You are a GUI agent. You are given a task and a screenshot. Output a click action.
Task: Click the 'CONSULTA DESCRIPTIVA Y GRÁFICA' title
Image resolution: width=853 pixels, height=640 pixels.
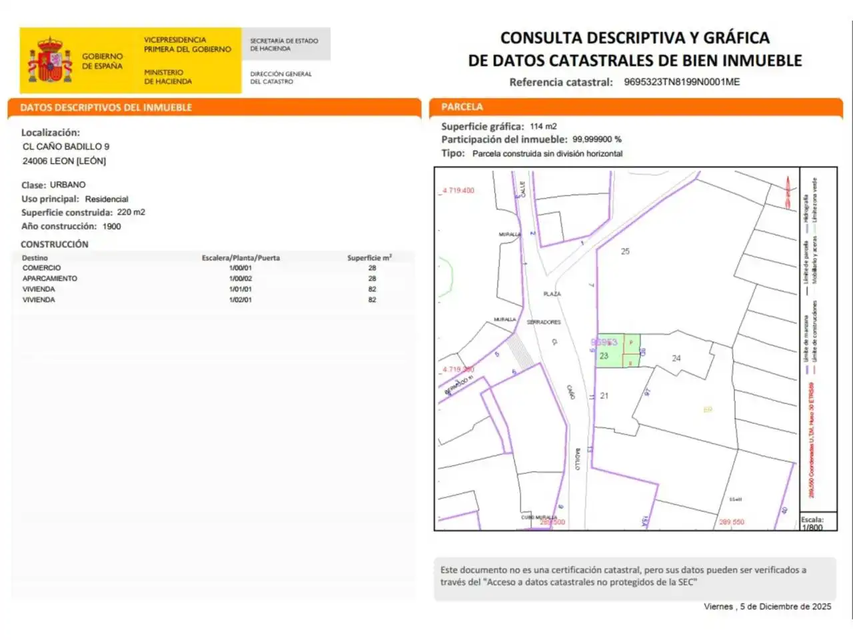coord(635,38)
